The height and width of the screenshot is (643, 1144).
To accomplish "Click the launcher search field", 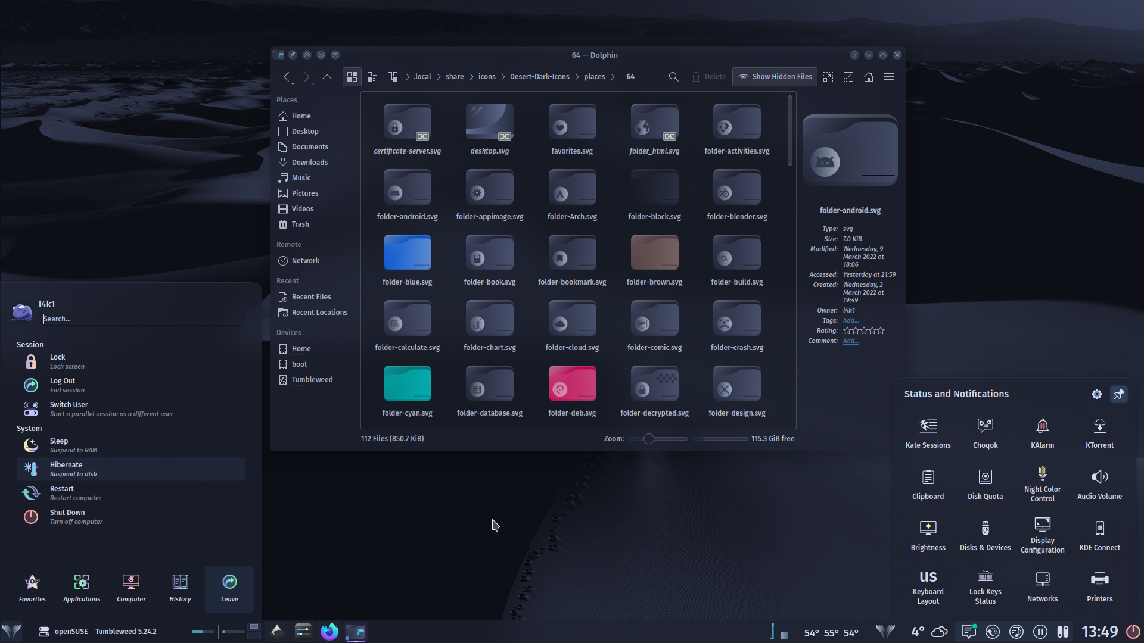I will (143, 319).
